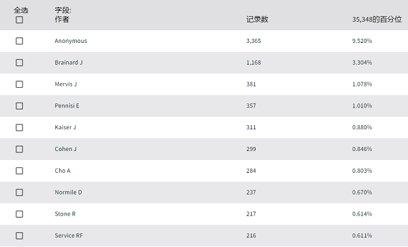
Task: Click the 3,365 record count for Anonymous
Action: click(254, 41)
